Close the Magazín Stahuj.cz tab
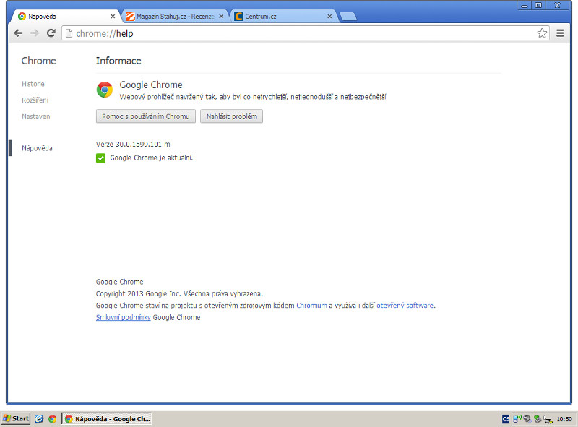The width and height of the screenshot is (578, 427). pos(221,16)
